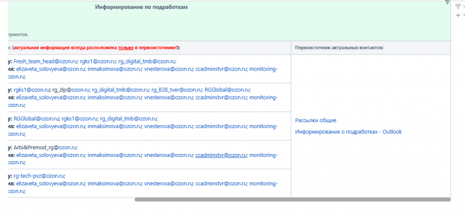
Task: Click inmaksimova@ozon.ru in the Arbi&Premod row
Action: click(114, 155)
